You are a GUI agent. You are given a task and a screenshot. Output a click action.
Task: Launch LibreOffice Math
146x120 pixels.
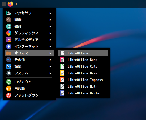83,86
